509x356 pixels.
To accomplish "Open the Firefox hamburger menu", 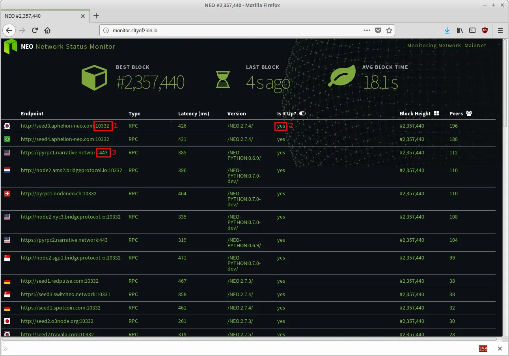I will (500, 30).
